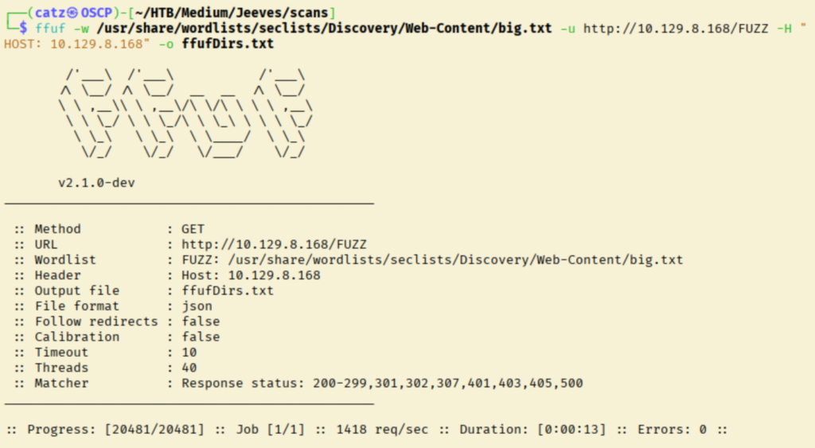
Task: Select the Threads value 40
Action: [189, 368]
